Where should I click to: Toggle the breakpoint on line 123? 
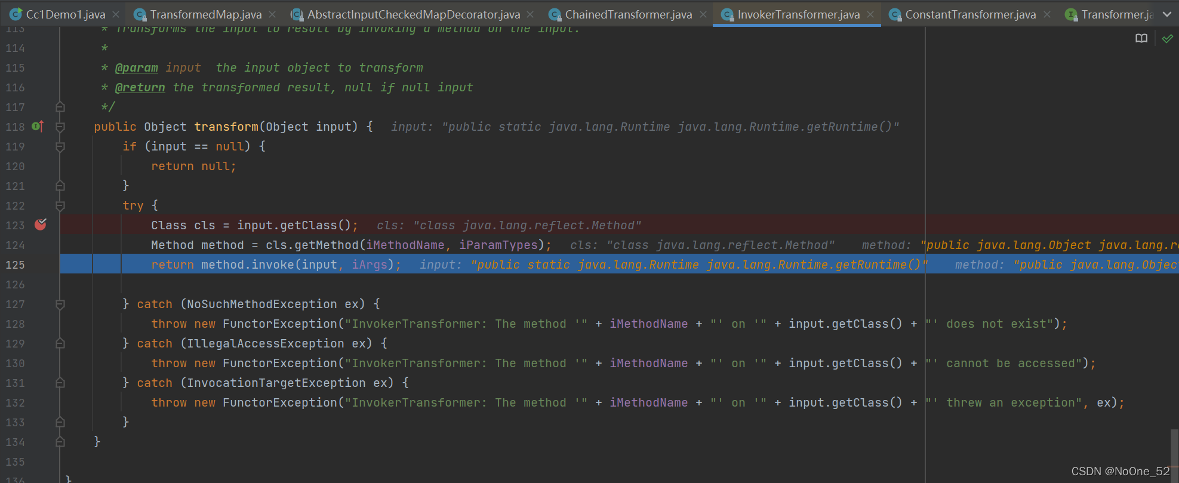coord(41,224)
